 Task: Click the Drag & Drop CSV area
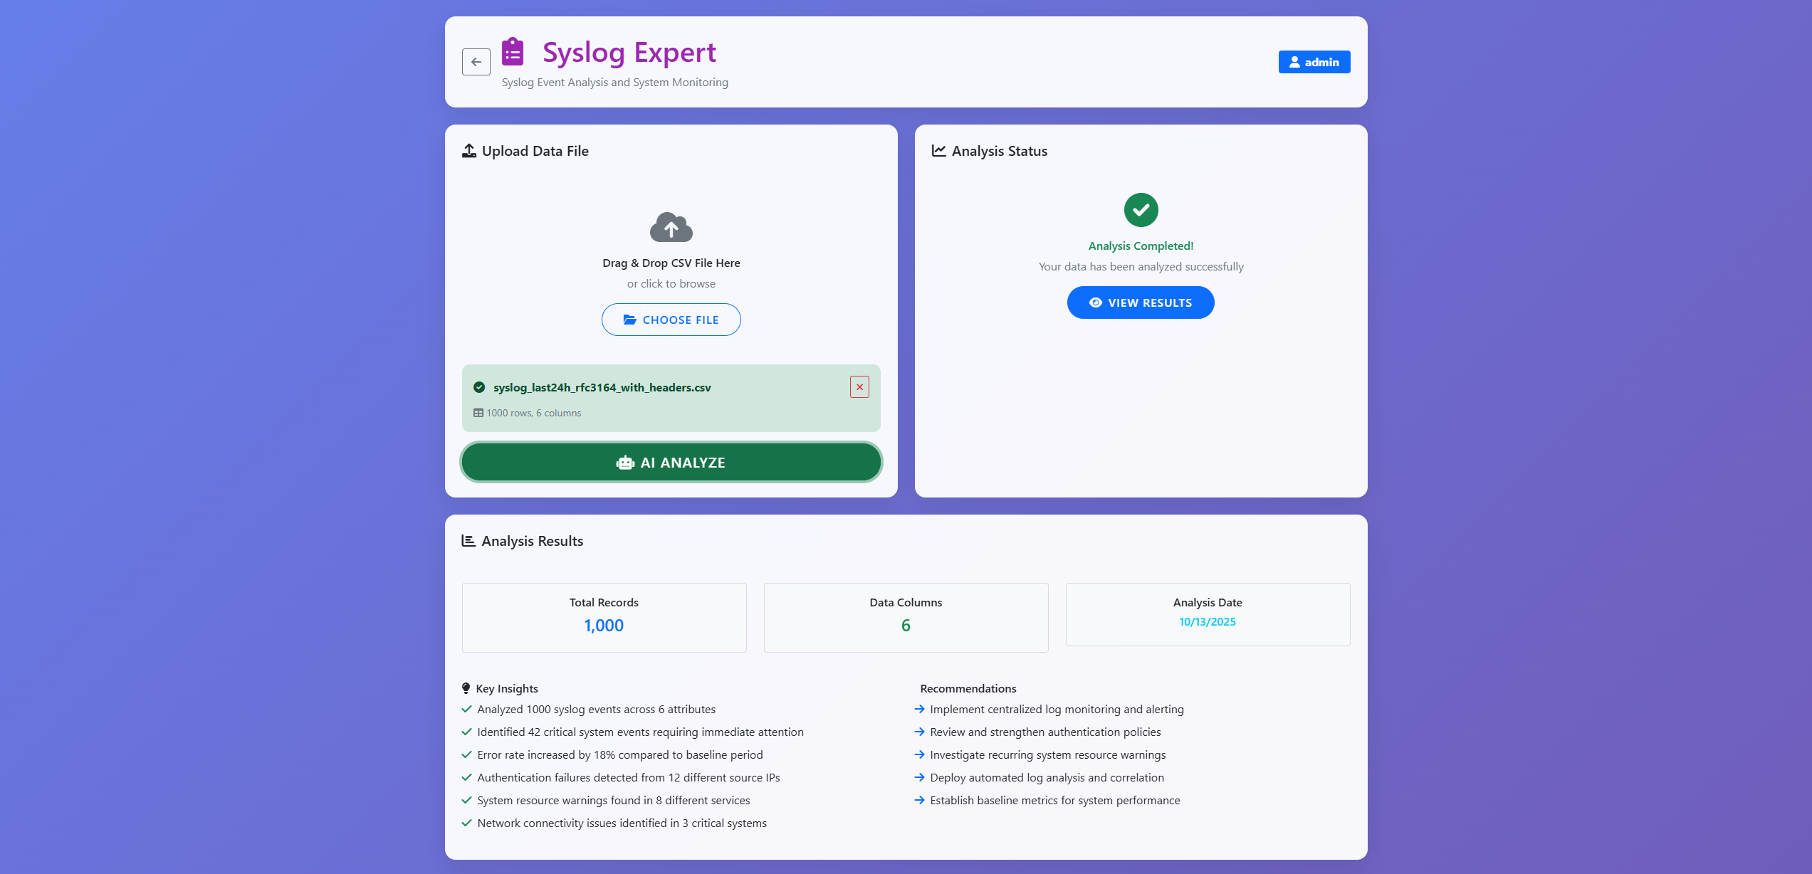click(x=671, y=263)
